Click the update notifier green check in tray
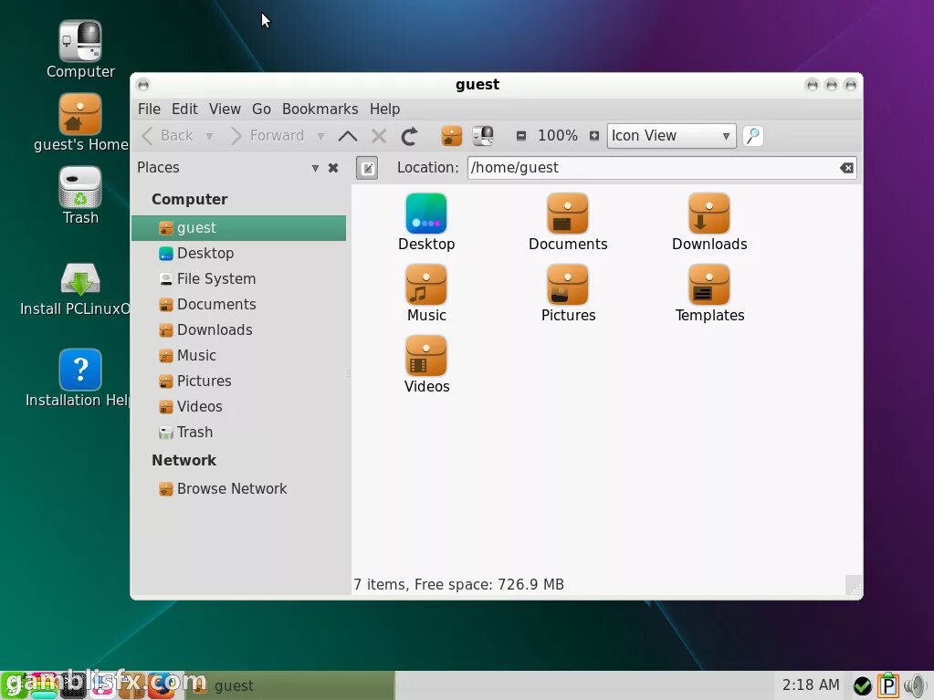Screen dimensions: 934x700 coord(863,684)
